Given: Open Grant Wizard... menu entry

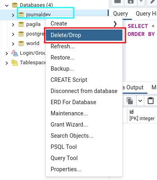Looking at the screenshot, I should [84, 125].
